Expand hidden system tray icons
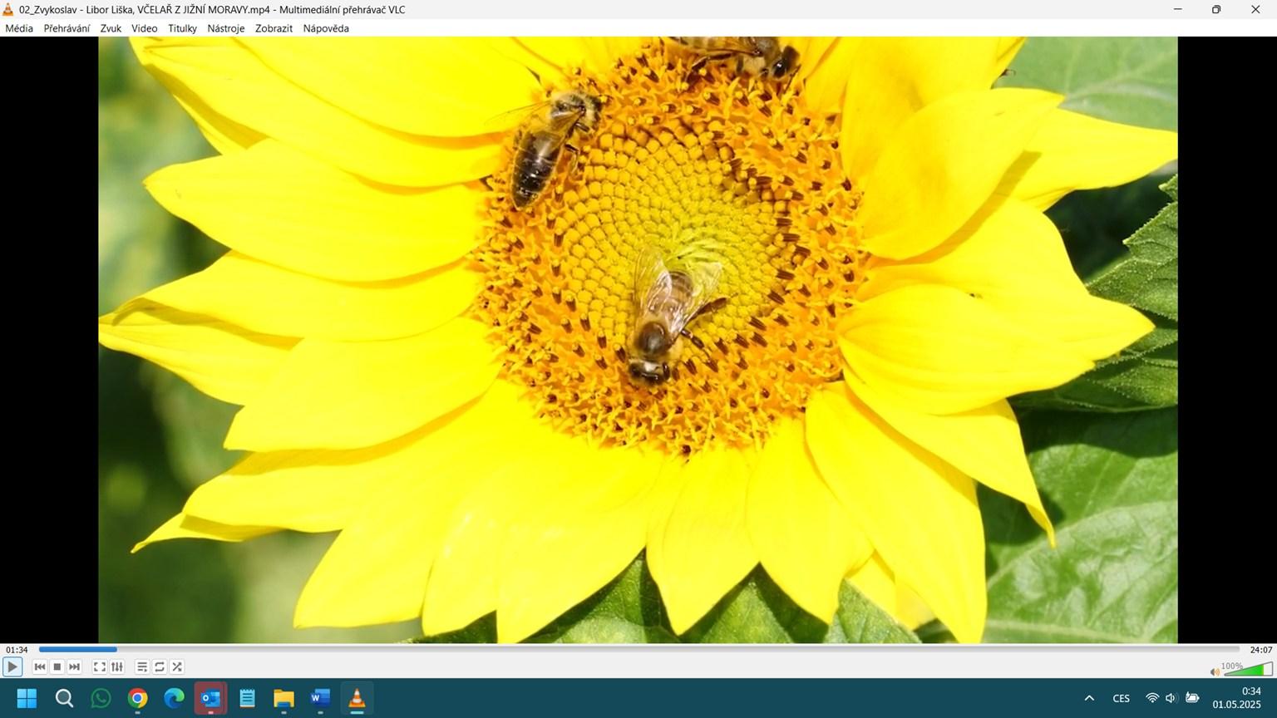This screenshot has width=1277, height=718. click(x=1089, y=698)
